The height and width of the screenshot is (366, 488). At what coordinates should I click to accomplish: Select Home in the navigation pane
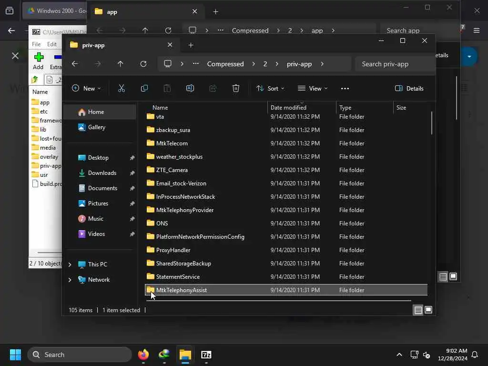pos(100,112)
